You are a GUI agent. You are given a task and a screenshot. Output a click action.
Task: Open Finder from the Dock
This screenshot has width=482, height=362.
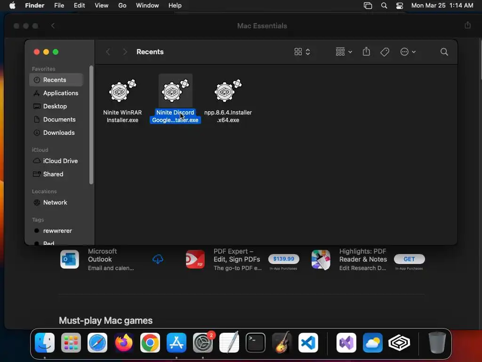coord(45,343)
